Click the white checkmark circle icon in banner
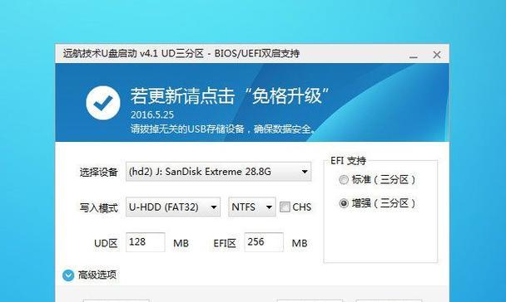Screen dimensions: 506x302 coord(103,103)
